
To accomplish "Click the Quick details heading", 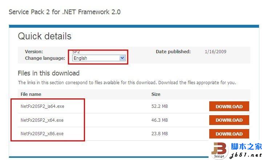I will (x=45, y=36).
